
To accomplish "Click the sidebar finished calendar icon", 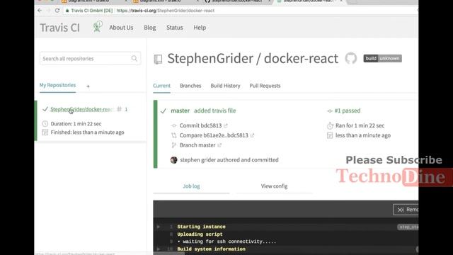I will (45, 132).
